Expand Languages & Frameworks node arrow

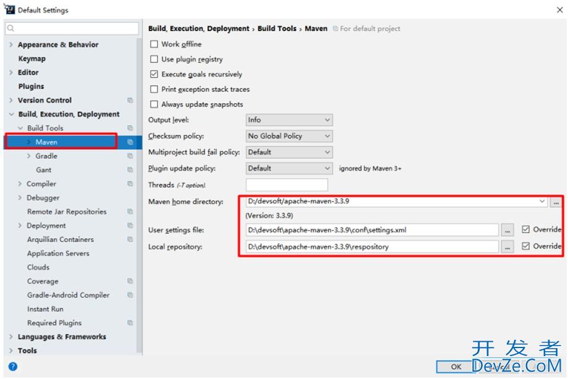[x=11, y=336]
